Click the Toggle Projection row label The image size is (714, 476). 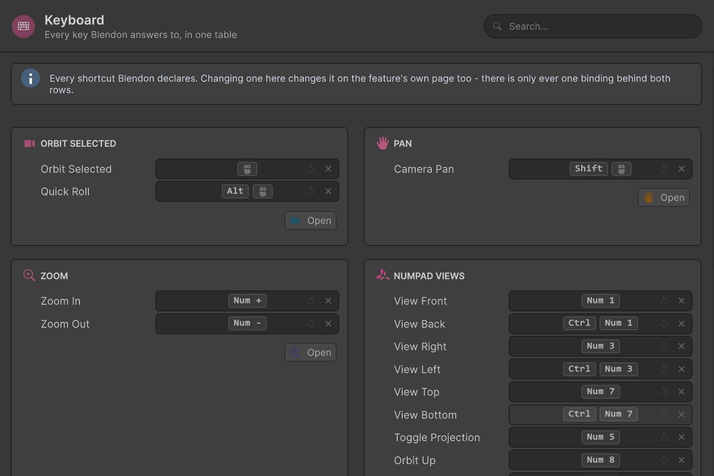(x=437, y=437)
